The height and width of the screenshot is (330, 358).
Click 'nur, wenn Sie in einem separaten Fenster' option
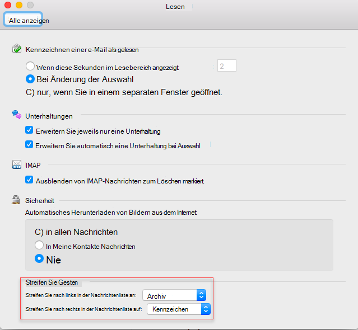point(124,92)
